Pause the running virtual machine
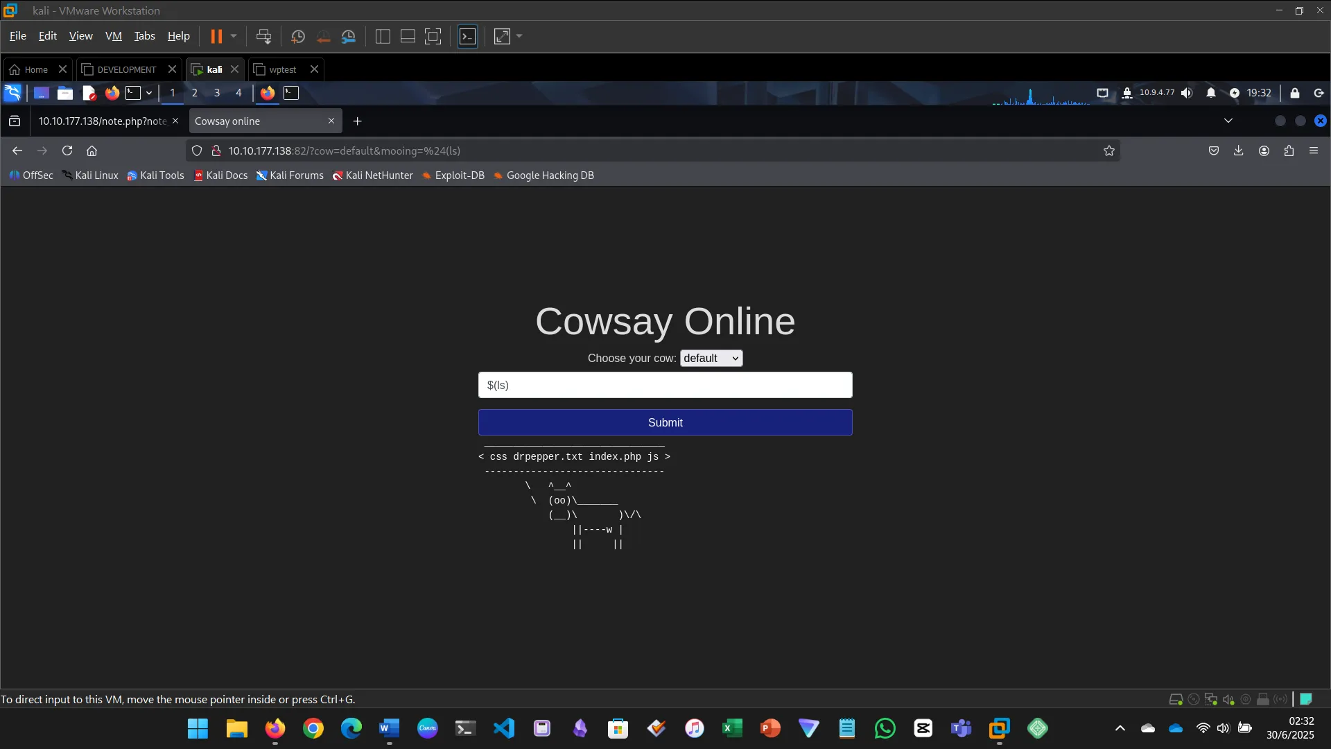The image size is (1331, 749). point(218,36)
